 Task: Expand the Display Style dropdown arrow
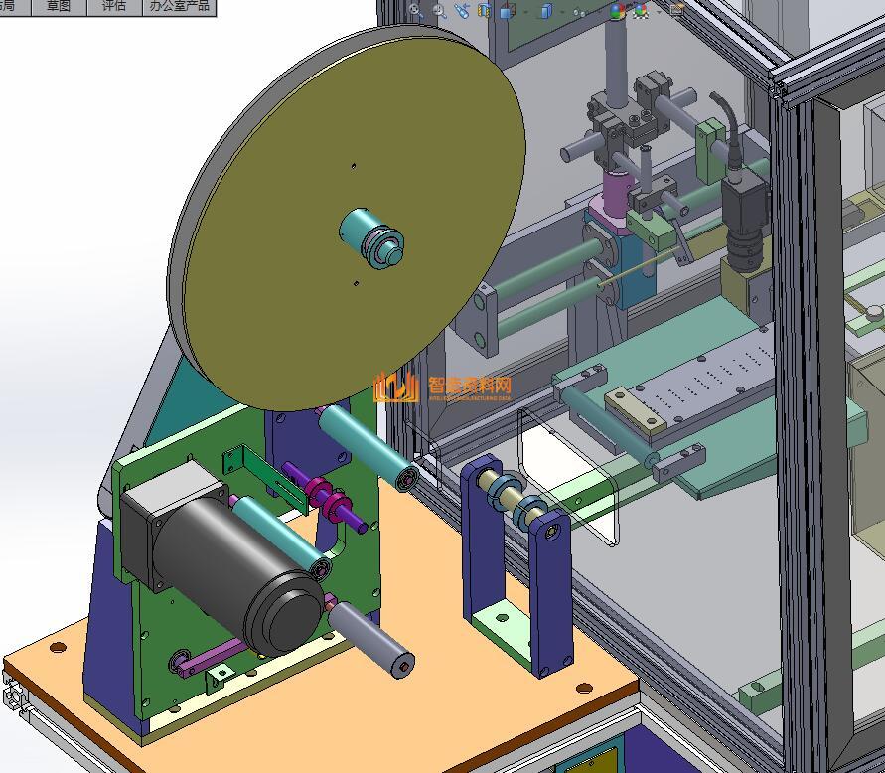[x=561, y=12]
